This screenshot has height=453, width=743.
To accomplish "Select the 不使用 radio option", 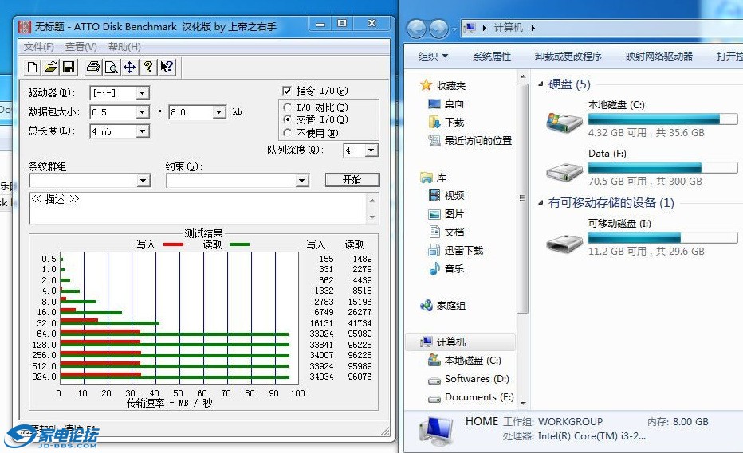I will point(288,133).
